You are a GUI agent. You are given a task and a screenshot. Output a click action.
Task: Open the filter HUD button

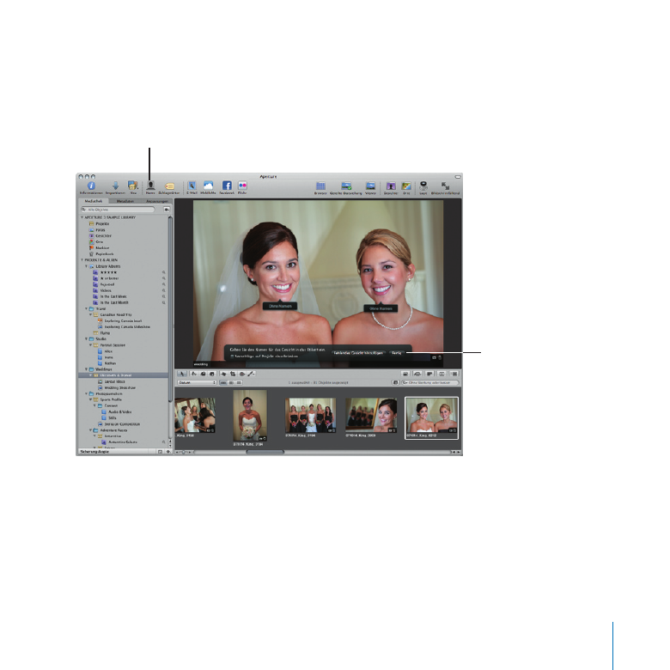pos(395,383)
